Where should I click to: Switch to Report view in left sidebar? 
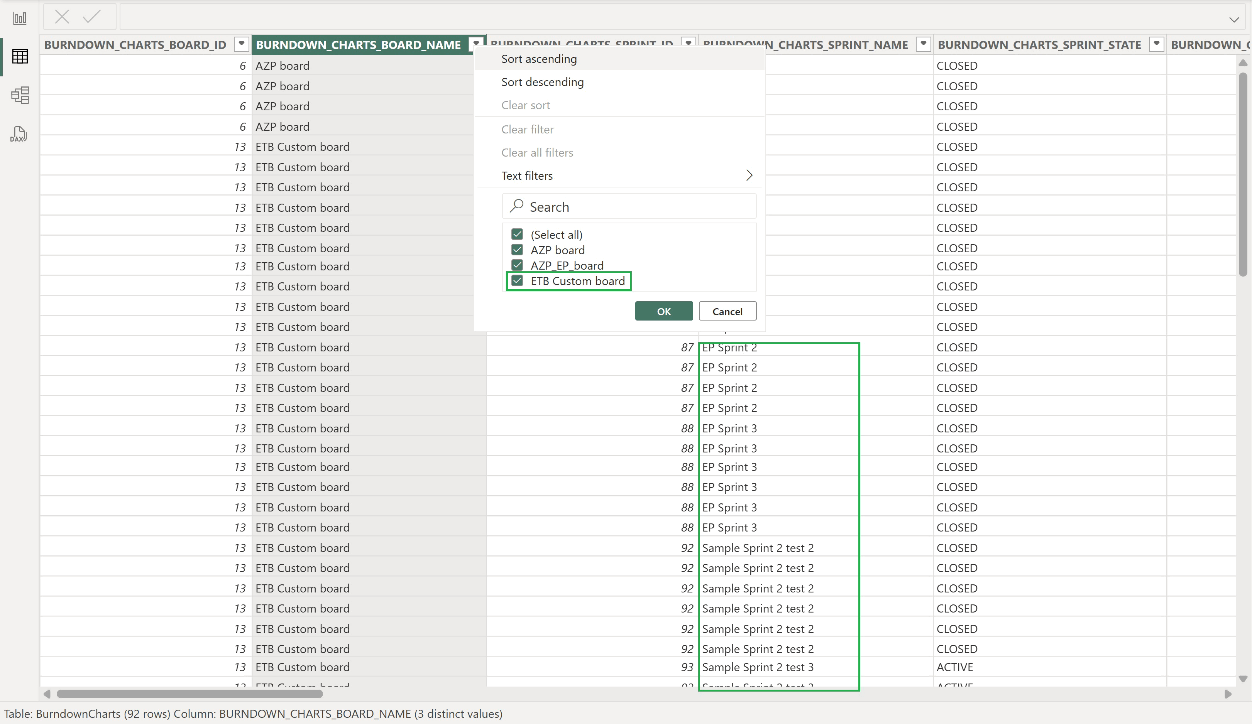tap(20, 19)
